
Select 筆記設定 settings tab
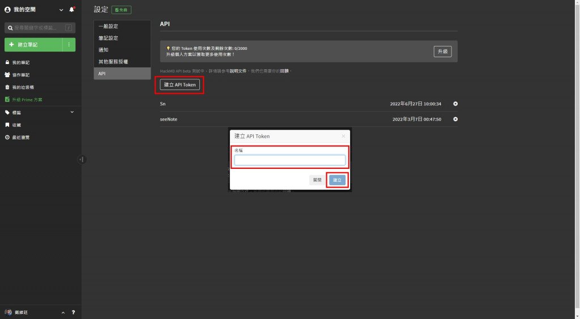[122, 38]
